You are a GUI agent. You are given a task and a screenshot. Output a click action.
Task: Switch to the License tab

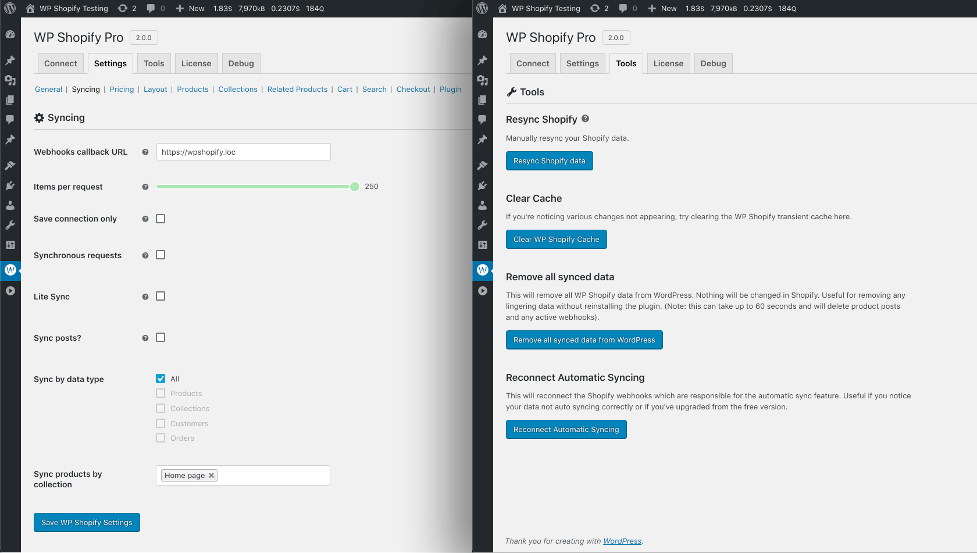[196, 63]
